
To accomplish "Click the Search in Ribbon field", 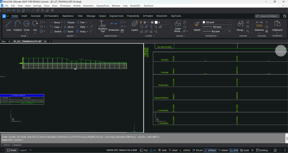I will (x=267, y=16).
